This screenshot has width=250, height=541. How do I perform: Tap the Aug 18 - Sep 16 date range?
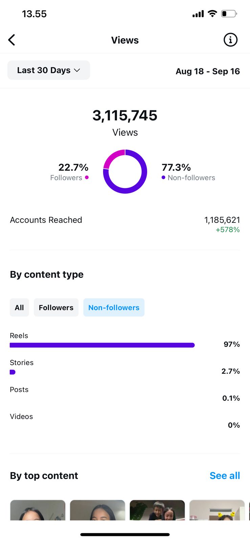click(x=207, y=71)
